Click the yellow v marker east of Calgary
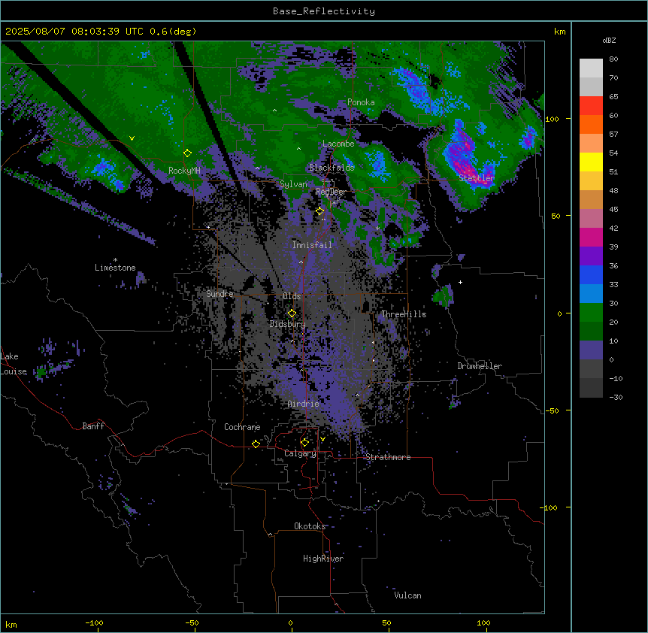This screenshot has height=633, width=648. (322, 439)
